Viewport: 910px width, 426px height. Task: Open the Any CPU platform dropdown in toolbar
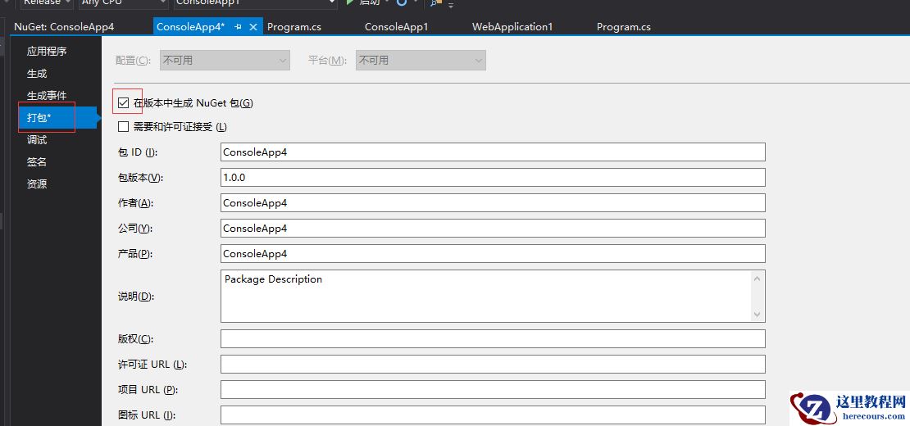(x=124, y=3)
